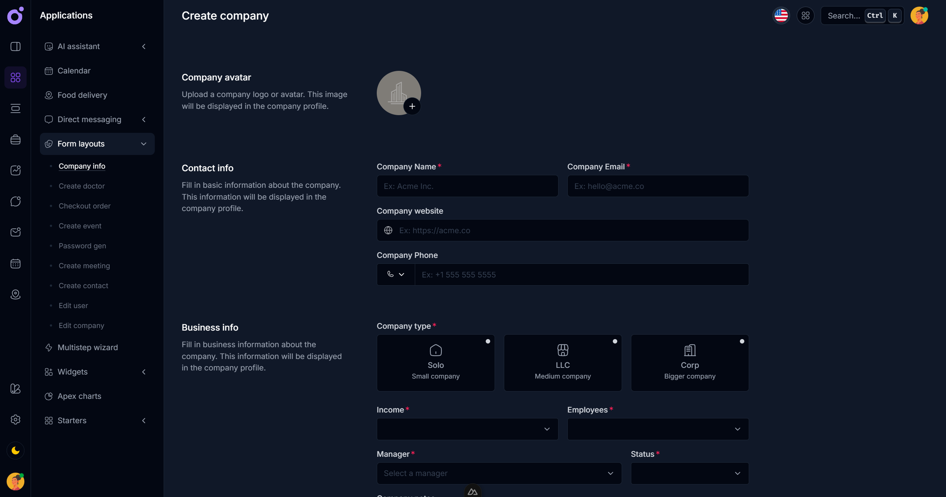The image size is (946, 497).
Task: Open the phone country code dropdown
Action: (x=395, y=275)
